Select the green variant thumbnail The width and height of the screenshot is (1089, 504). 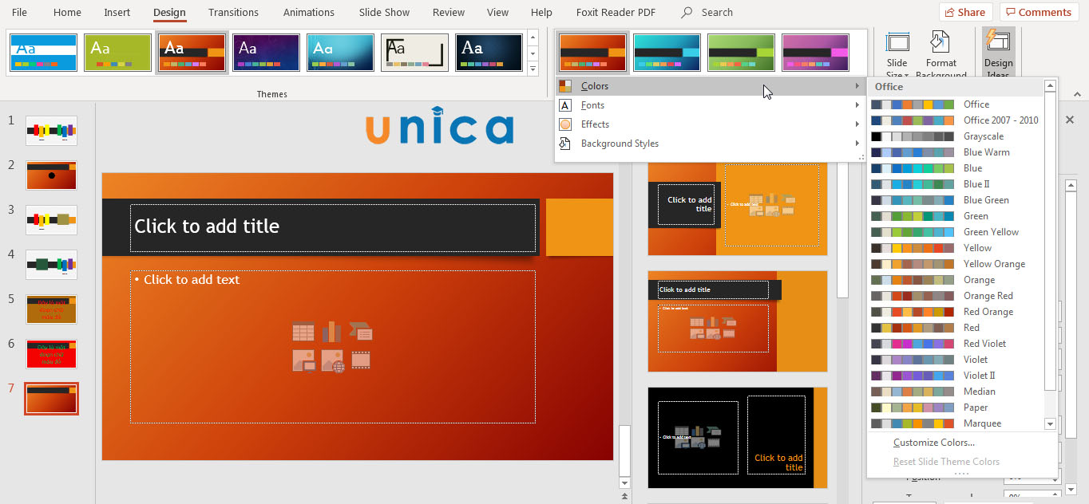[x=741, y=53]
